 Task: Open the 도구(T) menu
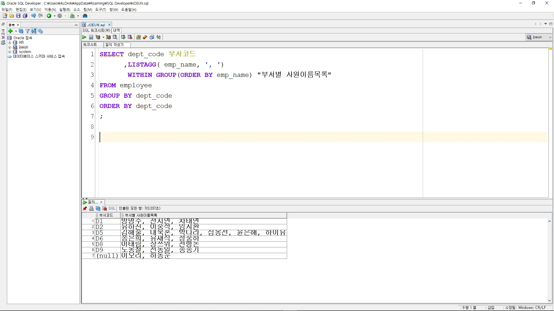click(x=100, y=10)
